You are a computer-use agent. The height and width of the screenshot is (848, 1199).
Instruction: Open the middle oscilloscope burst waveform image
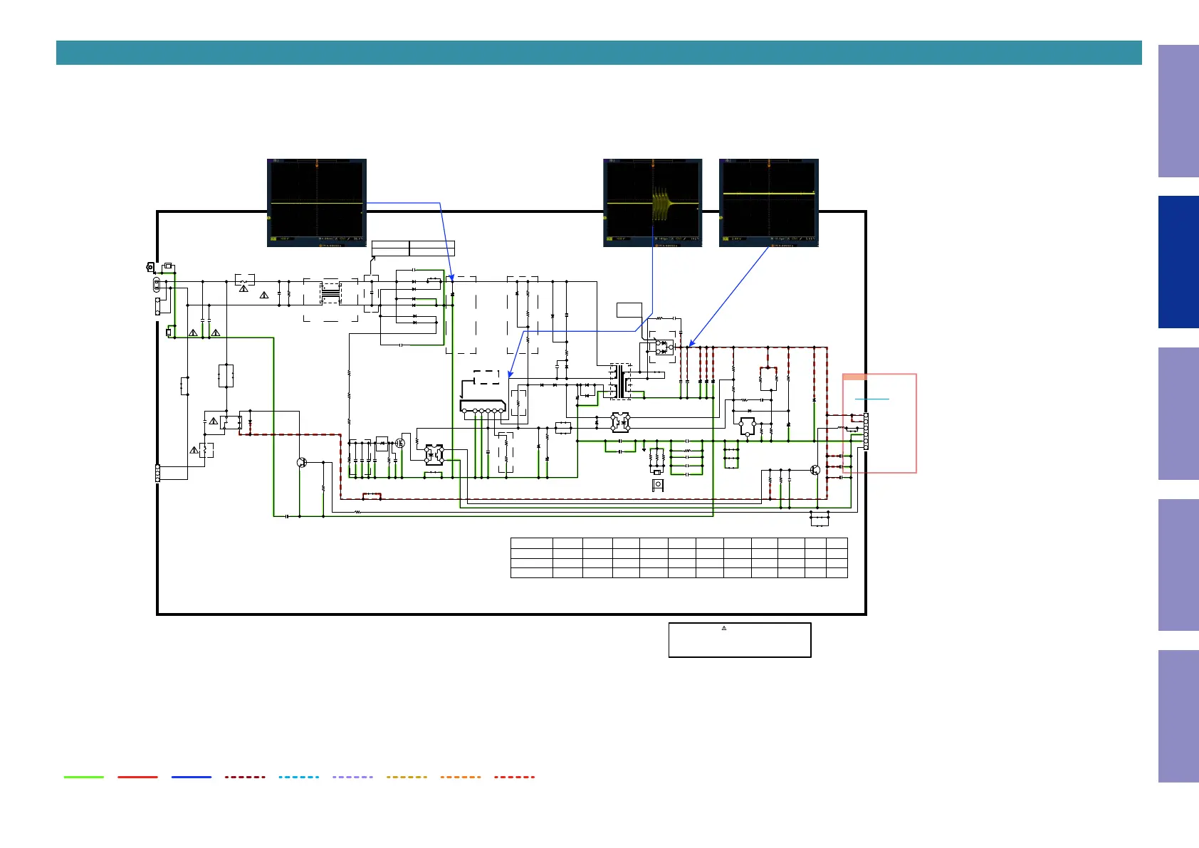(653, 203)
